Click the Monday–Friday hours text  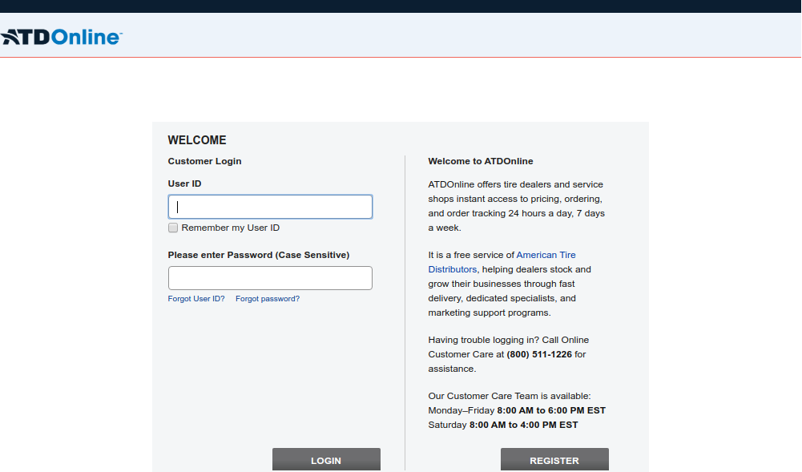tap(517, 410)
